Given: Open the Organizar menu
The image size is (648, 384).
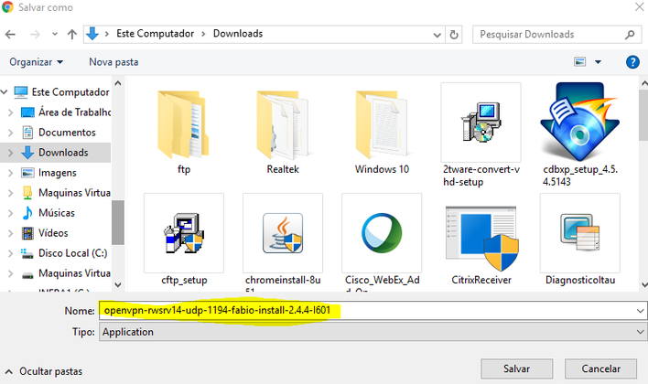Looking at the screenshot, I should pyautogui.click(x=37, y=62).
